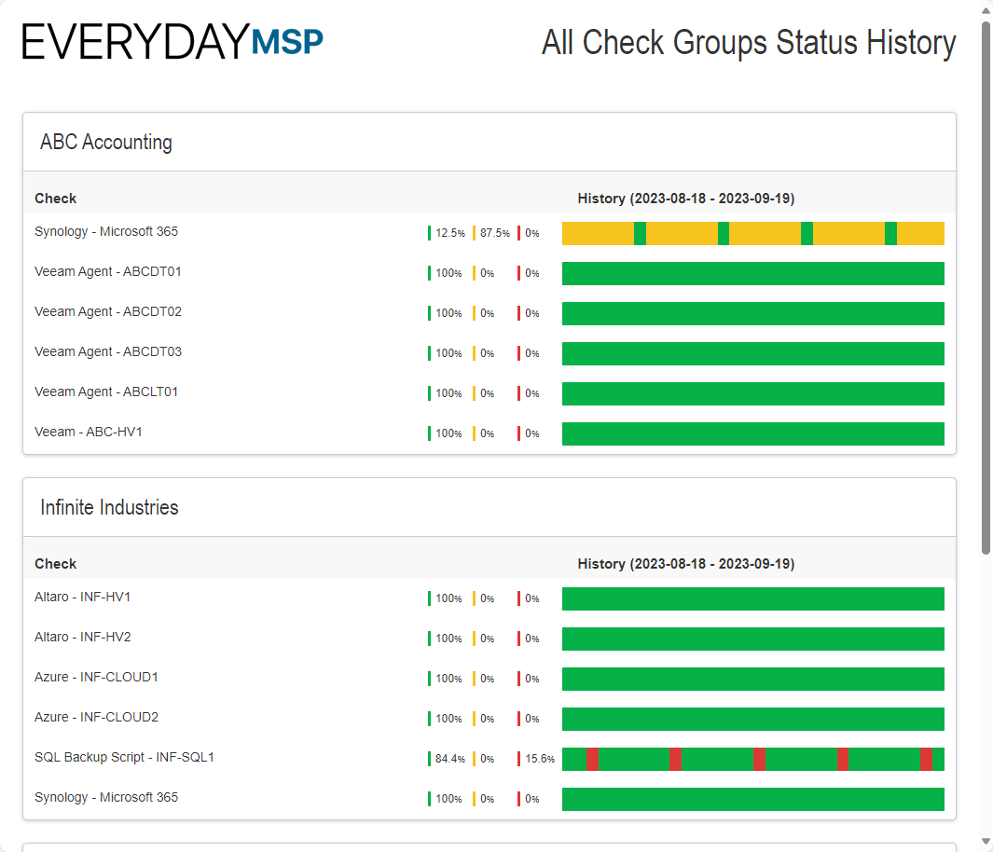Click Check column header in Infinite Industries
993x852 pixels.
coord(56,564)
